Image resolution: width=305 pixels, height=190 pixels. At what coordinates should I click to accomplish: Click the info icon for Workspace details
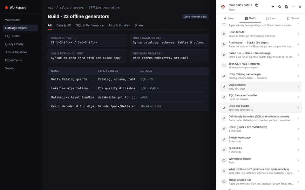tap(224, 161)
